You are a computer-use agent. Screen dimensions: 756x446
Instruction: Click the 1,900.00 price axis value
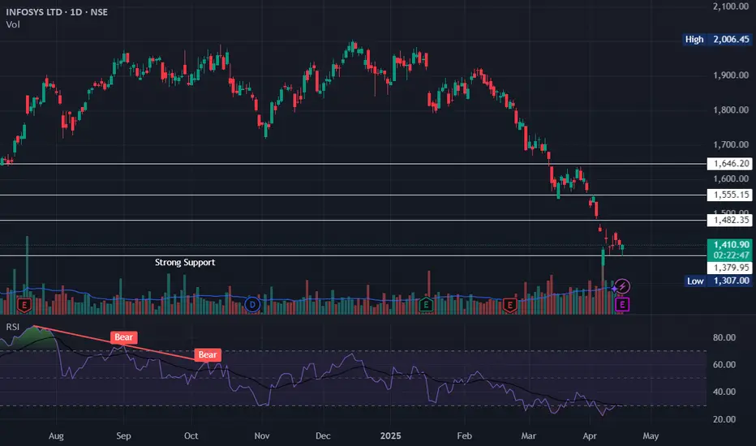(731, 75)
